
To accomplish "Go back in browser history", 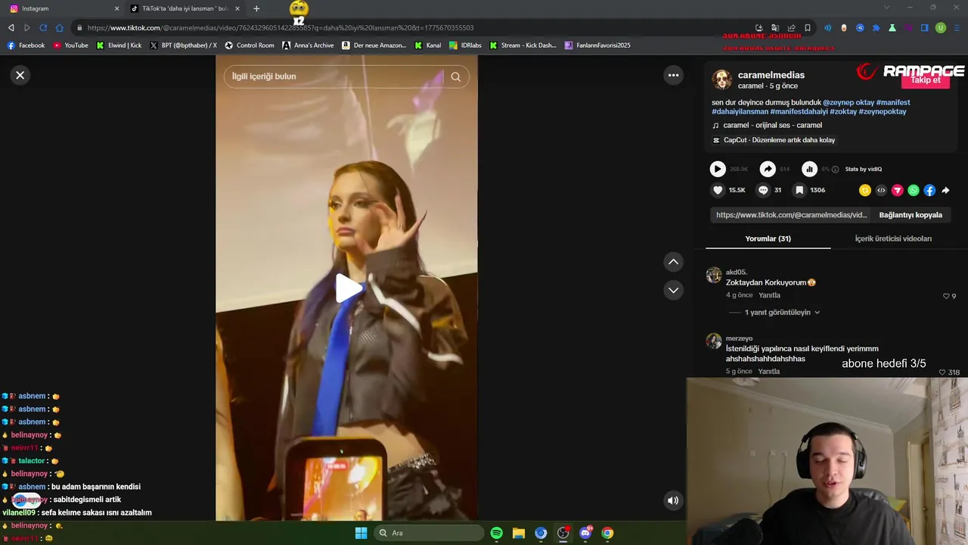I will pyautogui.click(x=11, y=28).
